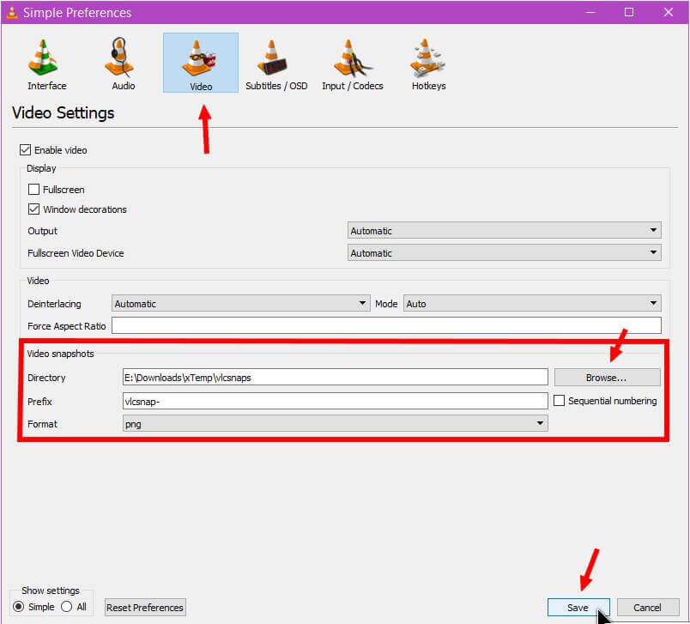Open the deinterlace Mode dropdown
Image resolution: width=690 pixels, height=624 pixels.
pyautogui.click(x=532, y=304)
